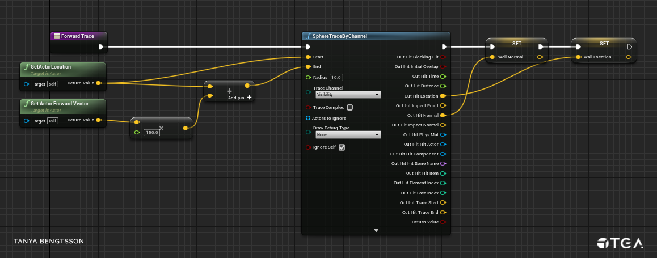
Task: Click the add node output pin
Action: [x=247, y=86]
